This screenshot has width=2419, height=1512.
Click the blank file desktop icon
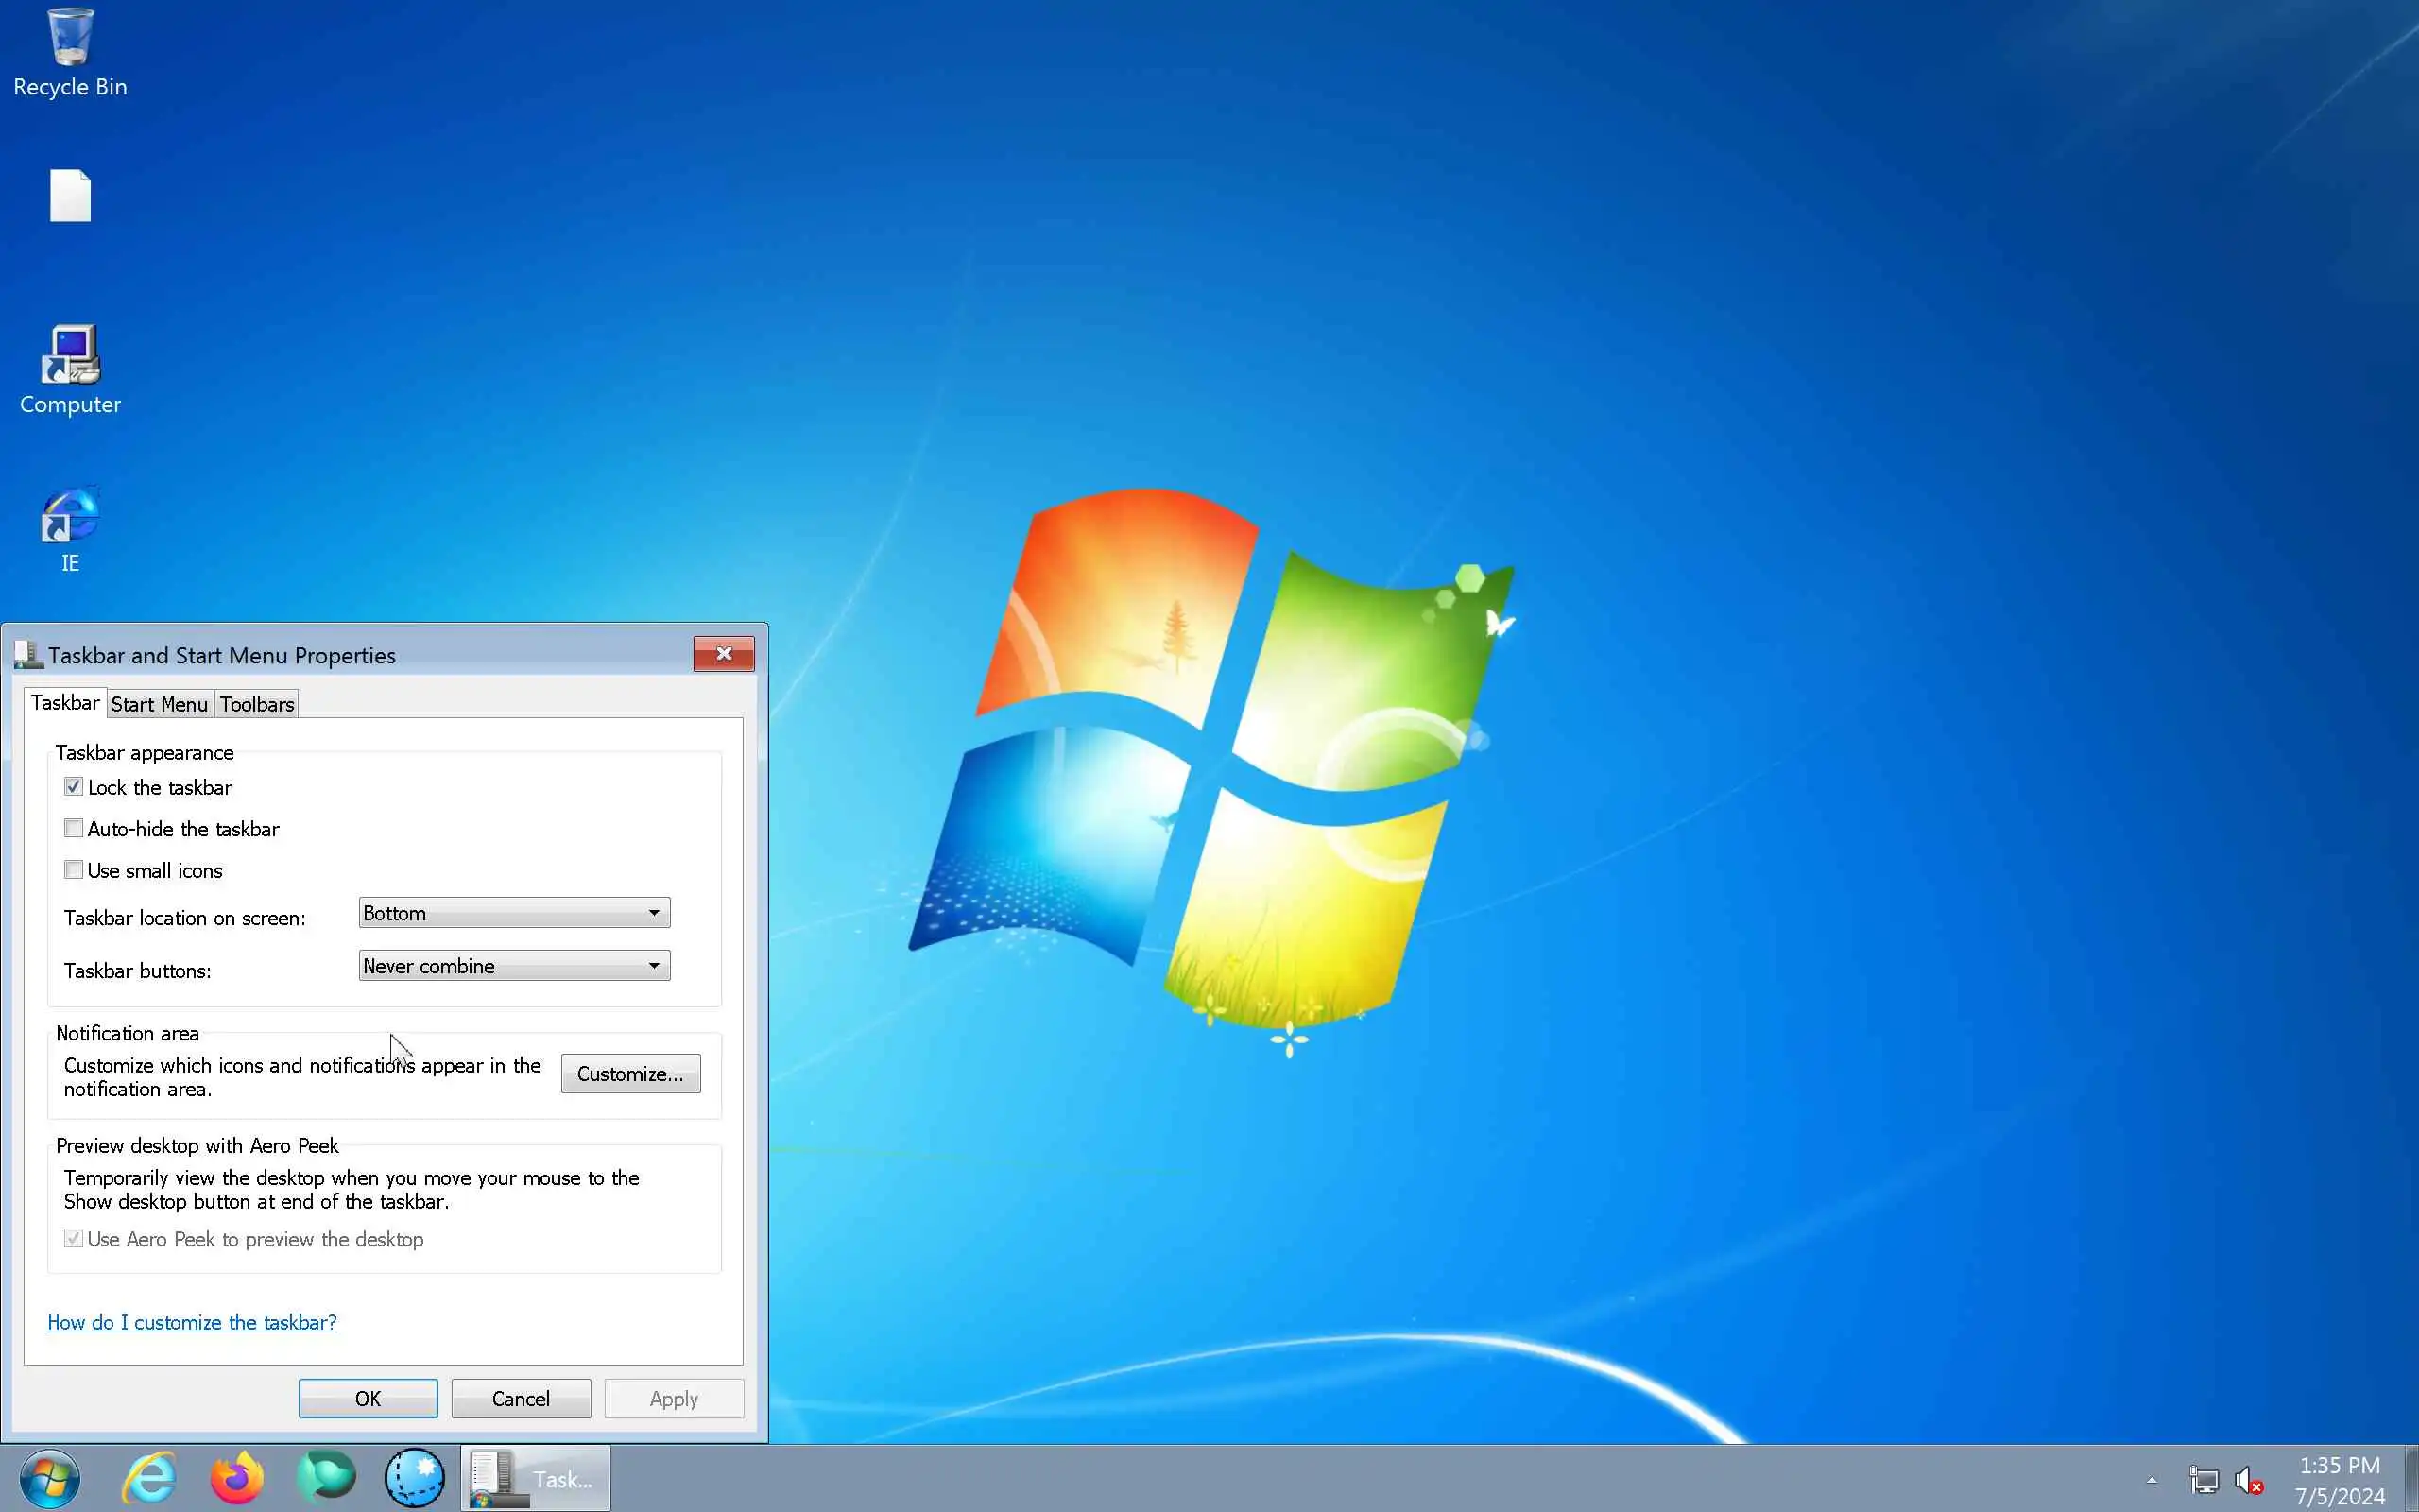pyautogui.click(x=70, y=196)
